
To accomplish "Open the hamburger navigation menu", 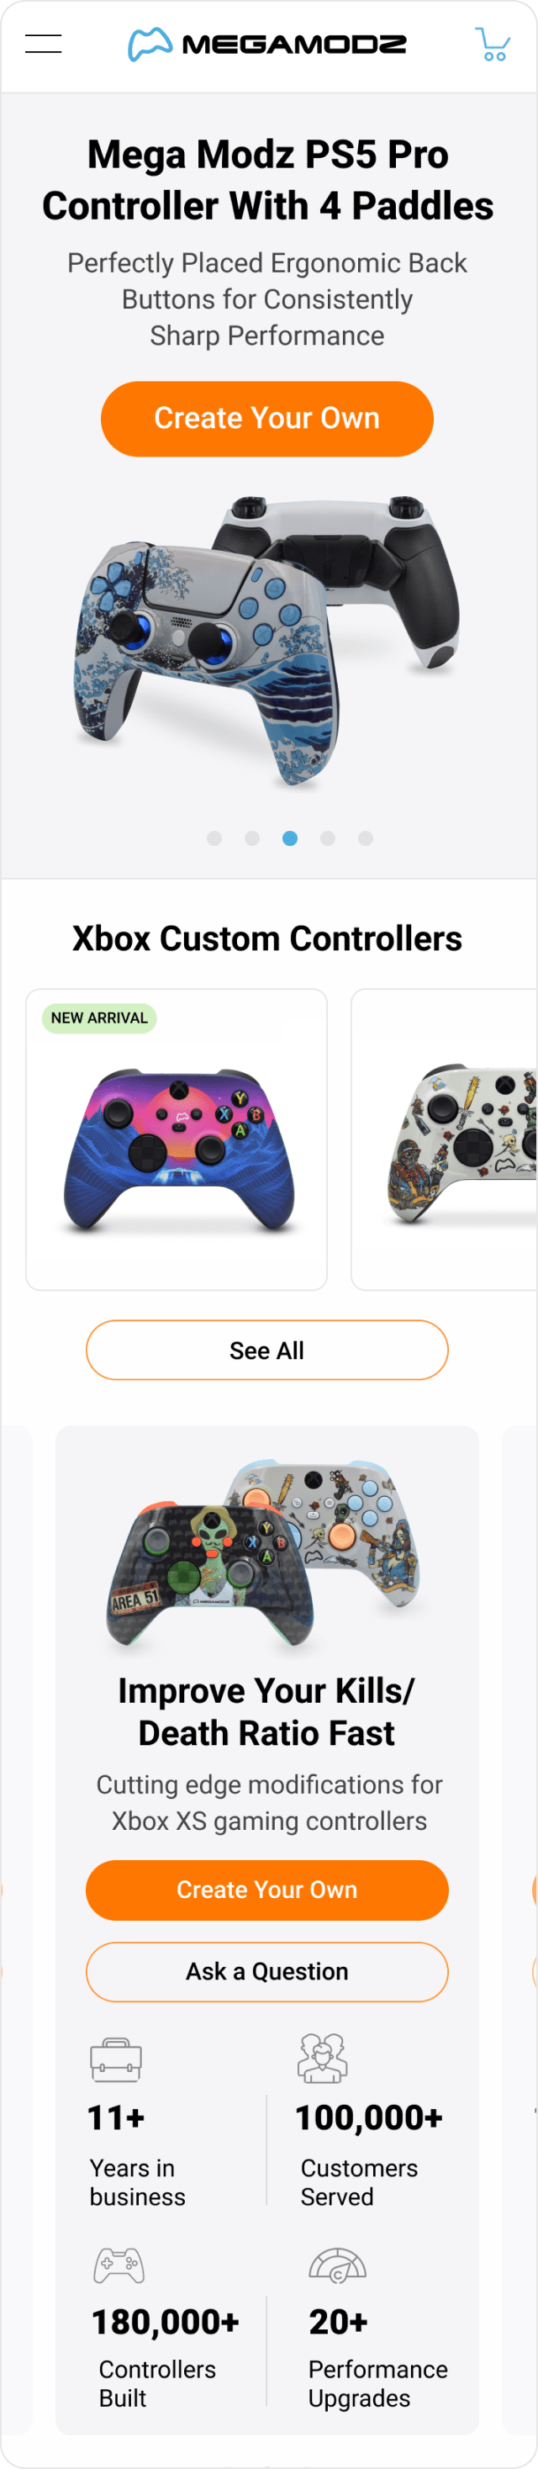I will coord(43,44).
